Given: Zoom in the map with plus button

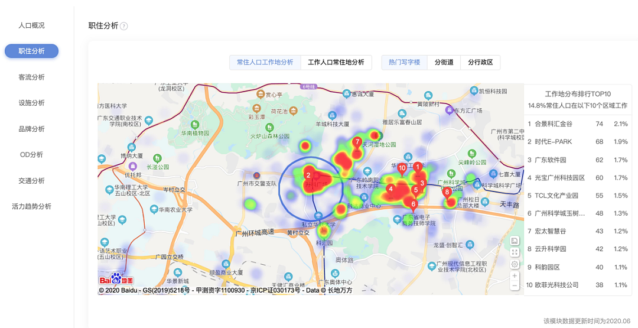Looking at the screenshot, I should (x=515, y=276).
